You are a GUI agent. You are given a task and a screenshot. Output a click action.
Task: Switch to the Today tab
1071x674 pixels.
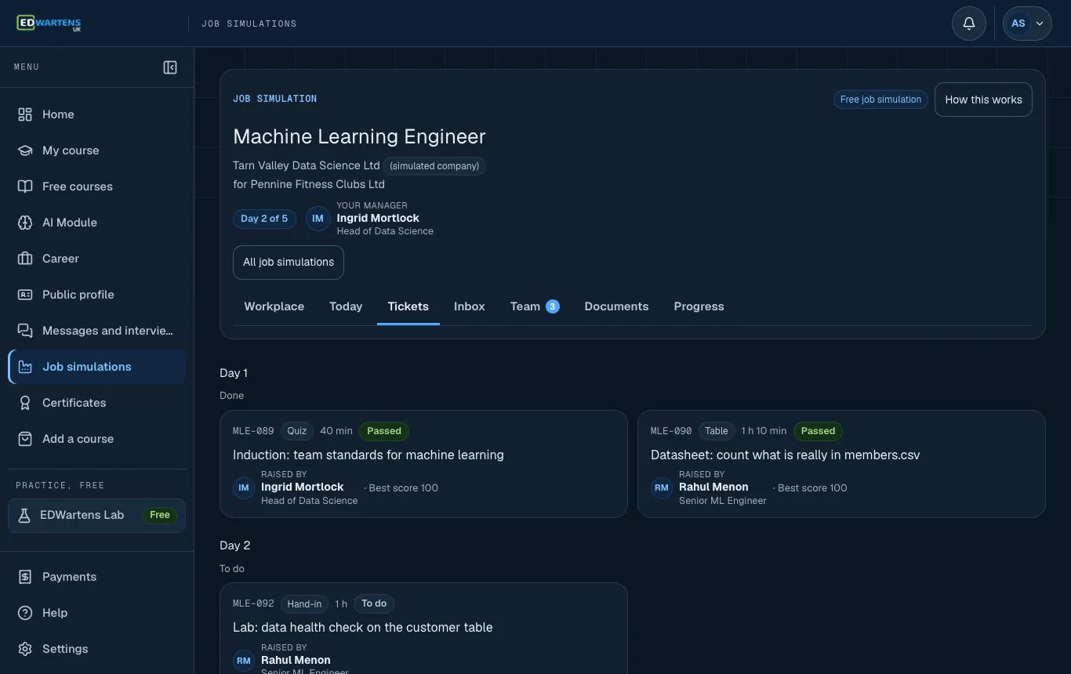346,306
